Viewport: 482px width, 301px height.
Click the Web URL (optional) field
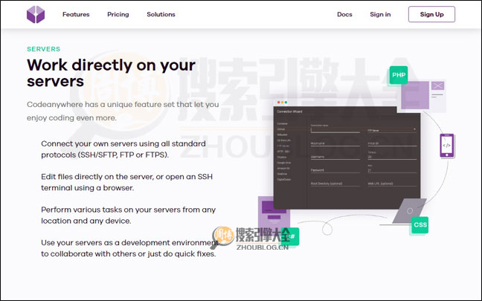(392, 184)
